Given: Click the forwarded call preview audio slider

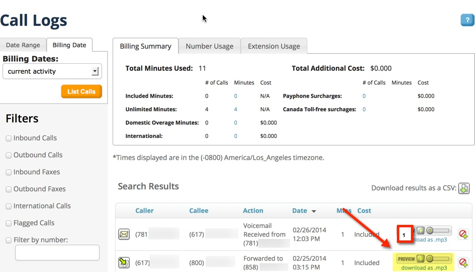Looking at the screenshot, I should click(439, 259).
